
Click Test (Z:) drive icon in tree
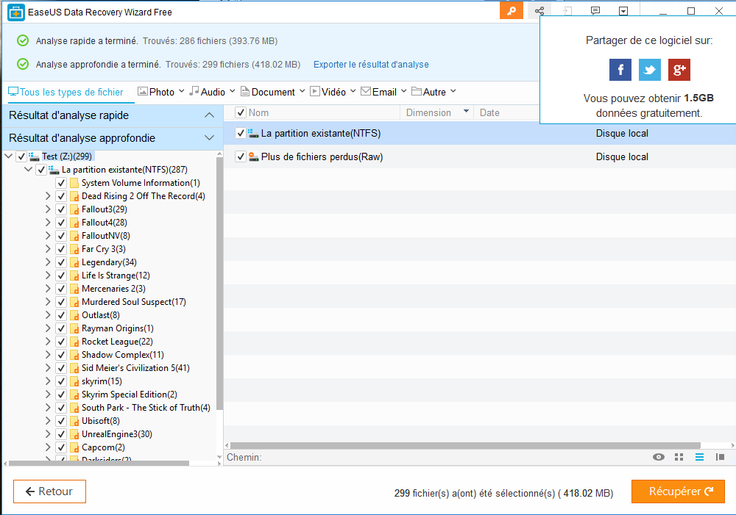coord(34,156)
